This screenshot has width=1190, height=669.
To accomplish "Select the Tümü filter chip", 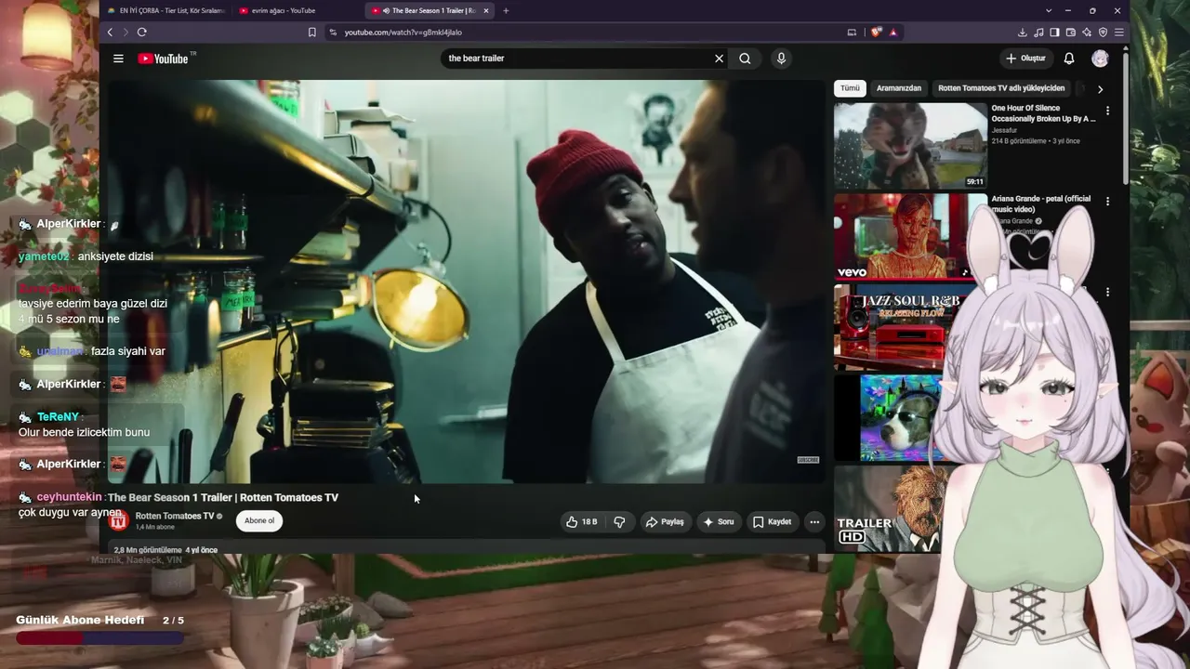I will [x=851, y=88].
